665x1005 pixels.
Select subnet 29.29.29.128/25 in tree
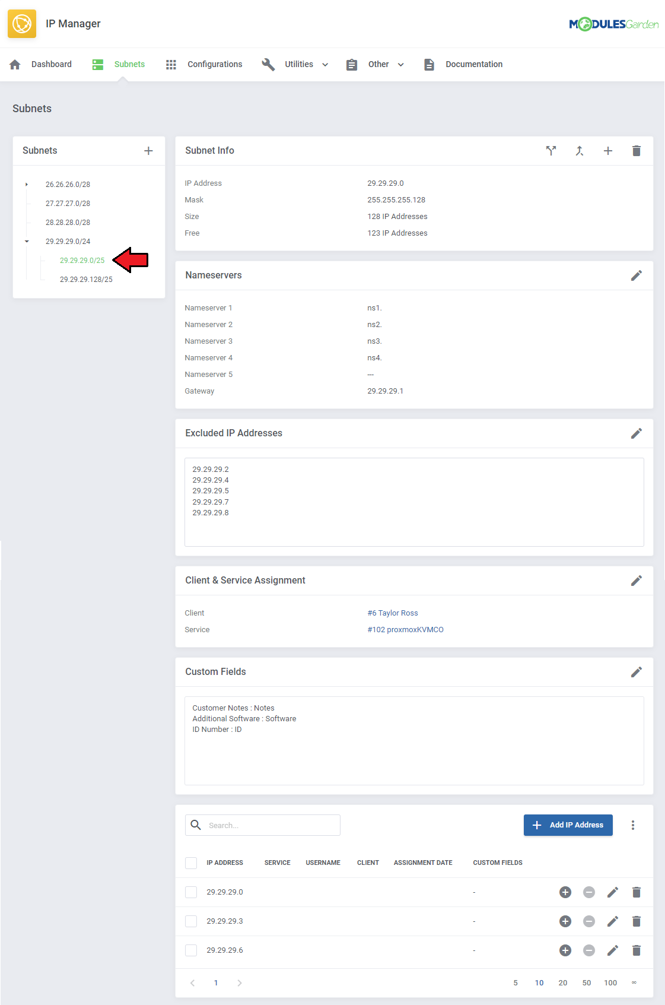pyautogui.click(x=86, y=280)
